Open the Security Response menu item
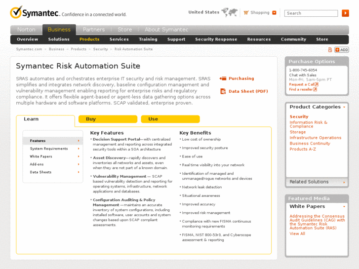The width and height of the screenshot is (359, 269). point(216,39)
